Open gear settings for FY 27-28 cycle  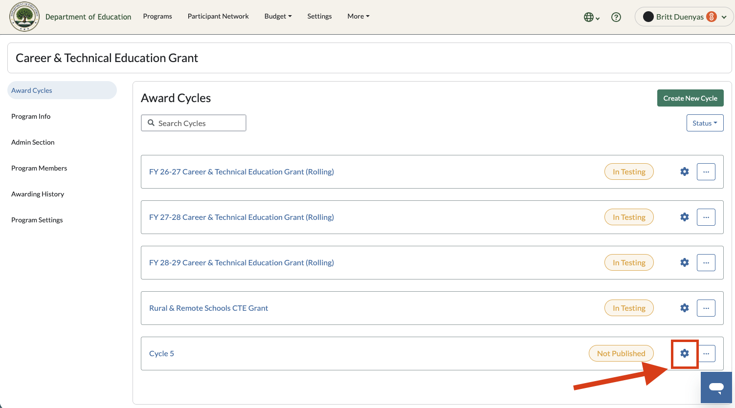click(x=685, y=217)
